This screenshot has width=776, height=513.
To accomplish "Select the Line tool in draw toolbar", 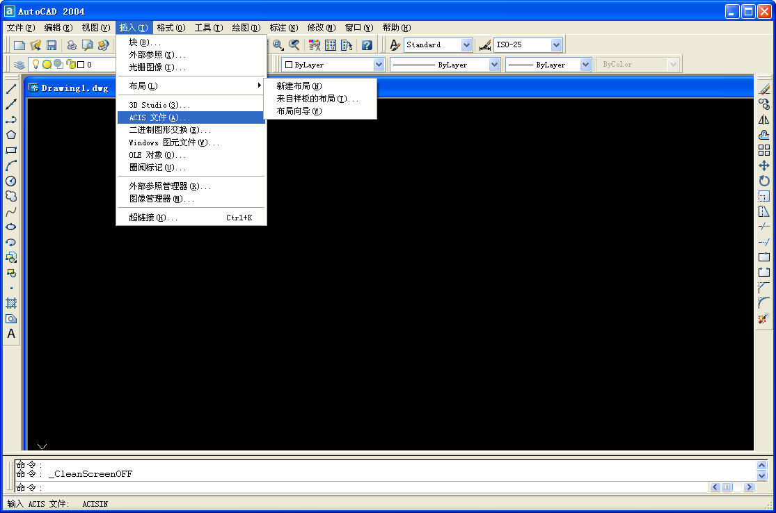I will [x=11, y=89].
